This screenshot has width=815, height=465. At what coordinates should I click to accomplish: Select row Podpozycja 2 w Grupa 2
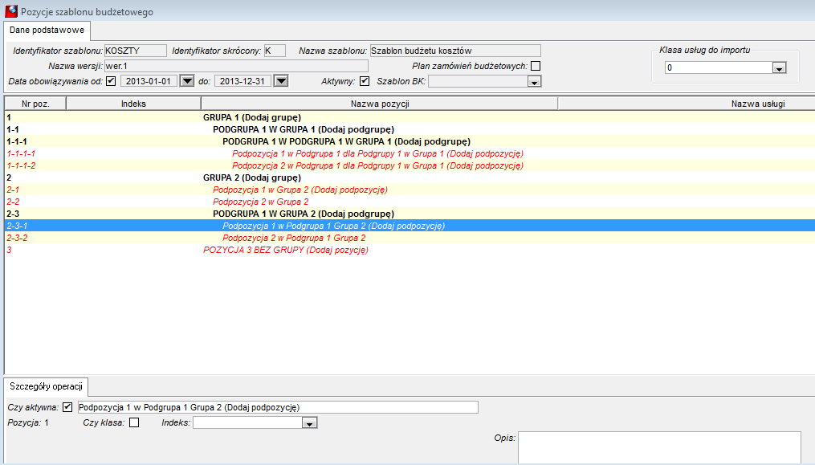click(x=410, y=202)
